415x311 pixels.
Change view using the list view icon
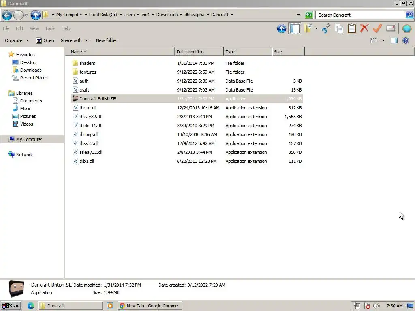373,40
